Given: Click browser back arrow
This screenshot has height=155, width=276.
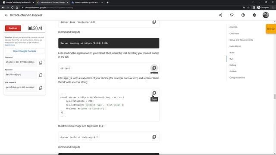Looking at the screenshot, I should tap(3, 8).
